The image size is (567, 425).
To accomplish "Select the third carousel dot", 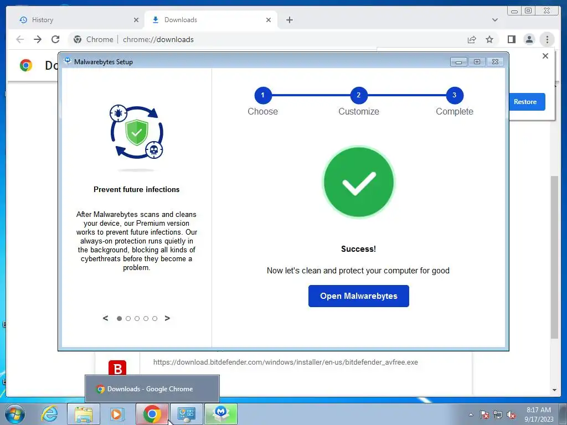I will point(137,318).
